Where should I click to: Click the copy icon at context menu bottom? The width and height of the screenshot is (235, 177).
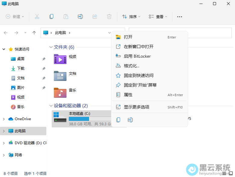(x=118, y=120)
